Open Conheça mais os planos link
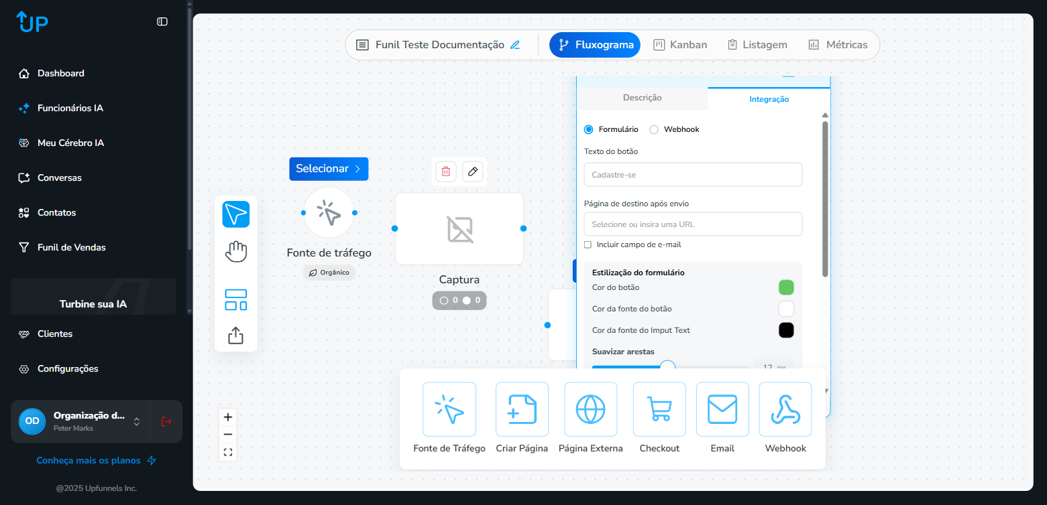This screenshot has width=1047, height=505. click(x=96, y=461)
